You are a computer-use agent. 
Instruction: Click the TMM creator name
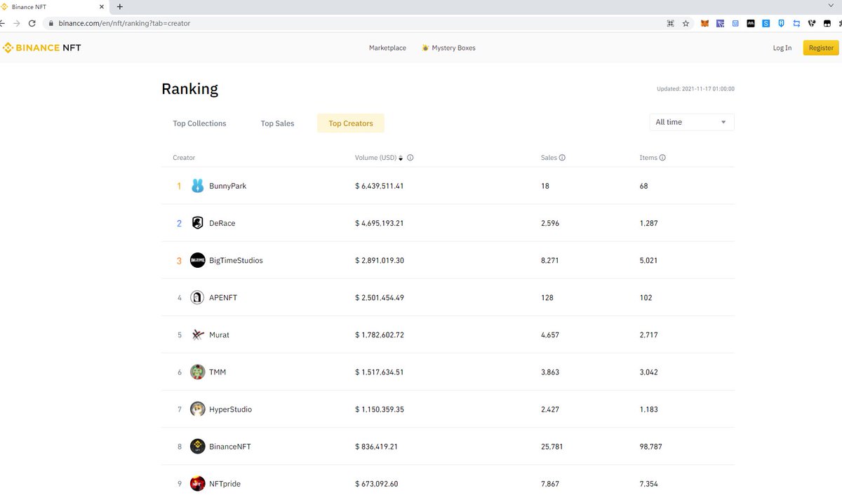click(x=218, y=372)
